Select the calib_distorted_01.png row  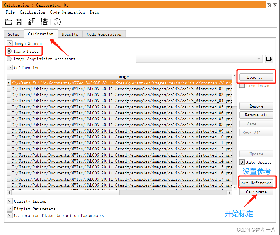[x=121, y=83]
